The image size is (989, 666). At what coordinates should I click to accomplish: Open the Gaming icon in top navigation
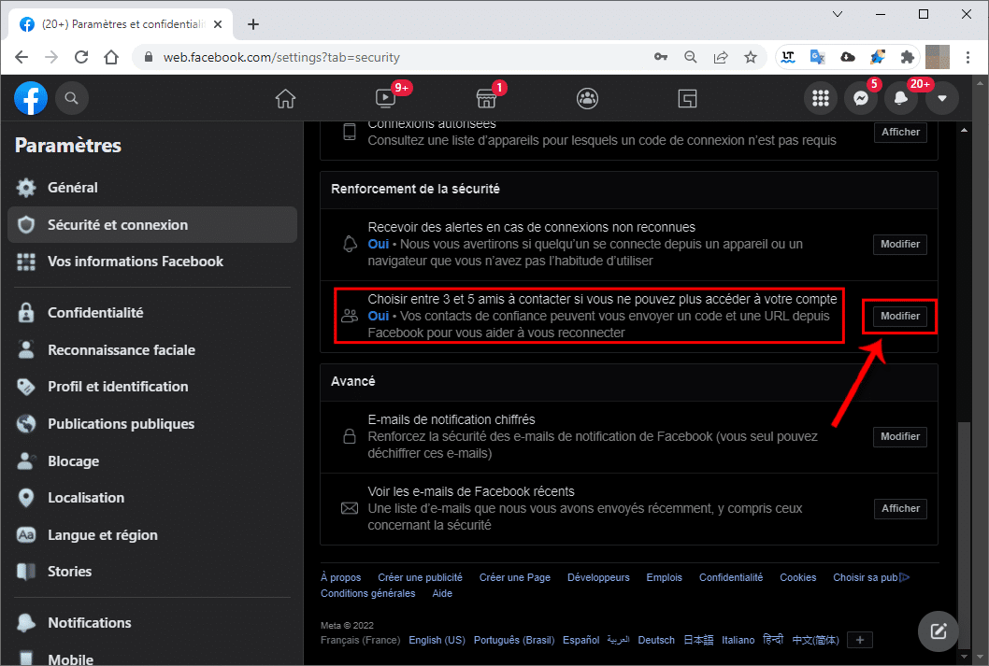(x=687, y=99)
